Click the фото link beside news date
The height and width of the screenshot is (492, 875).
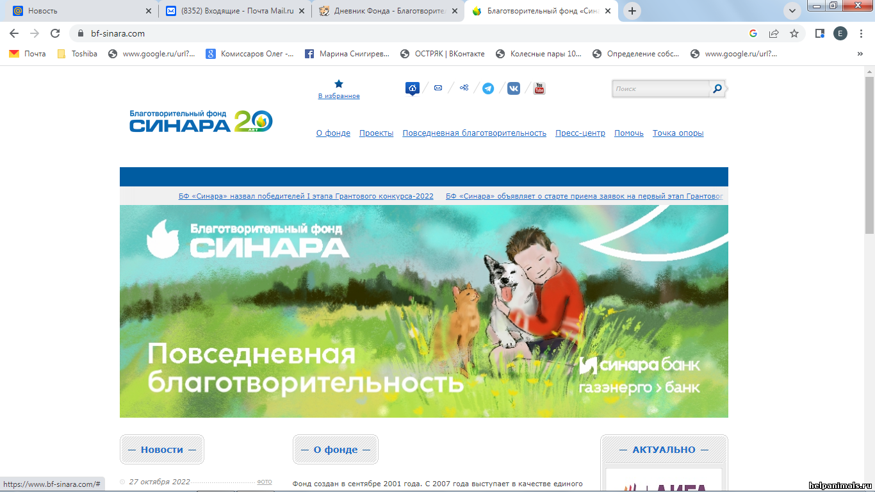click(265, 482)
